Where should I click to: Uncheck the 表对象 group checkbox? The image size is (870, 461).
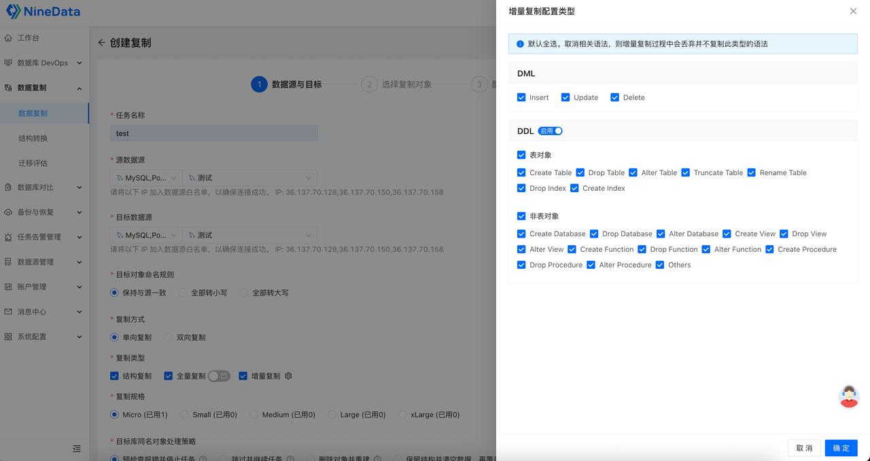521,155
